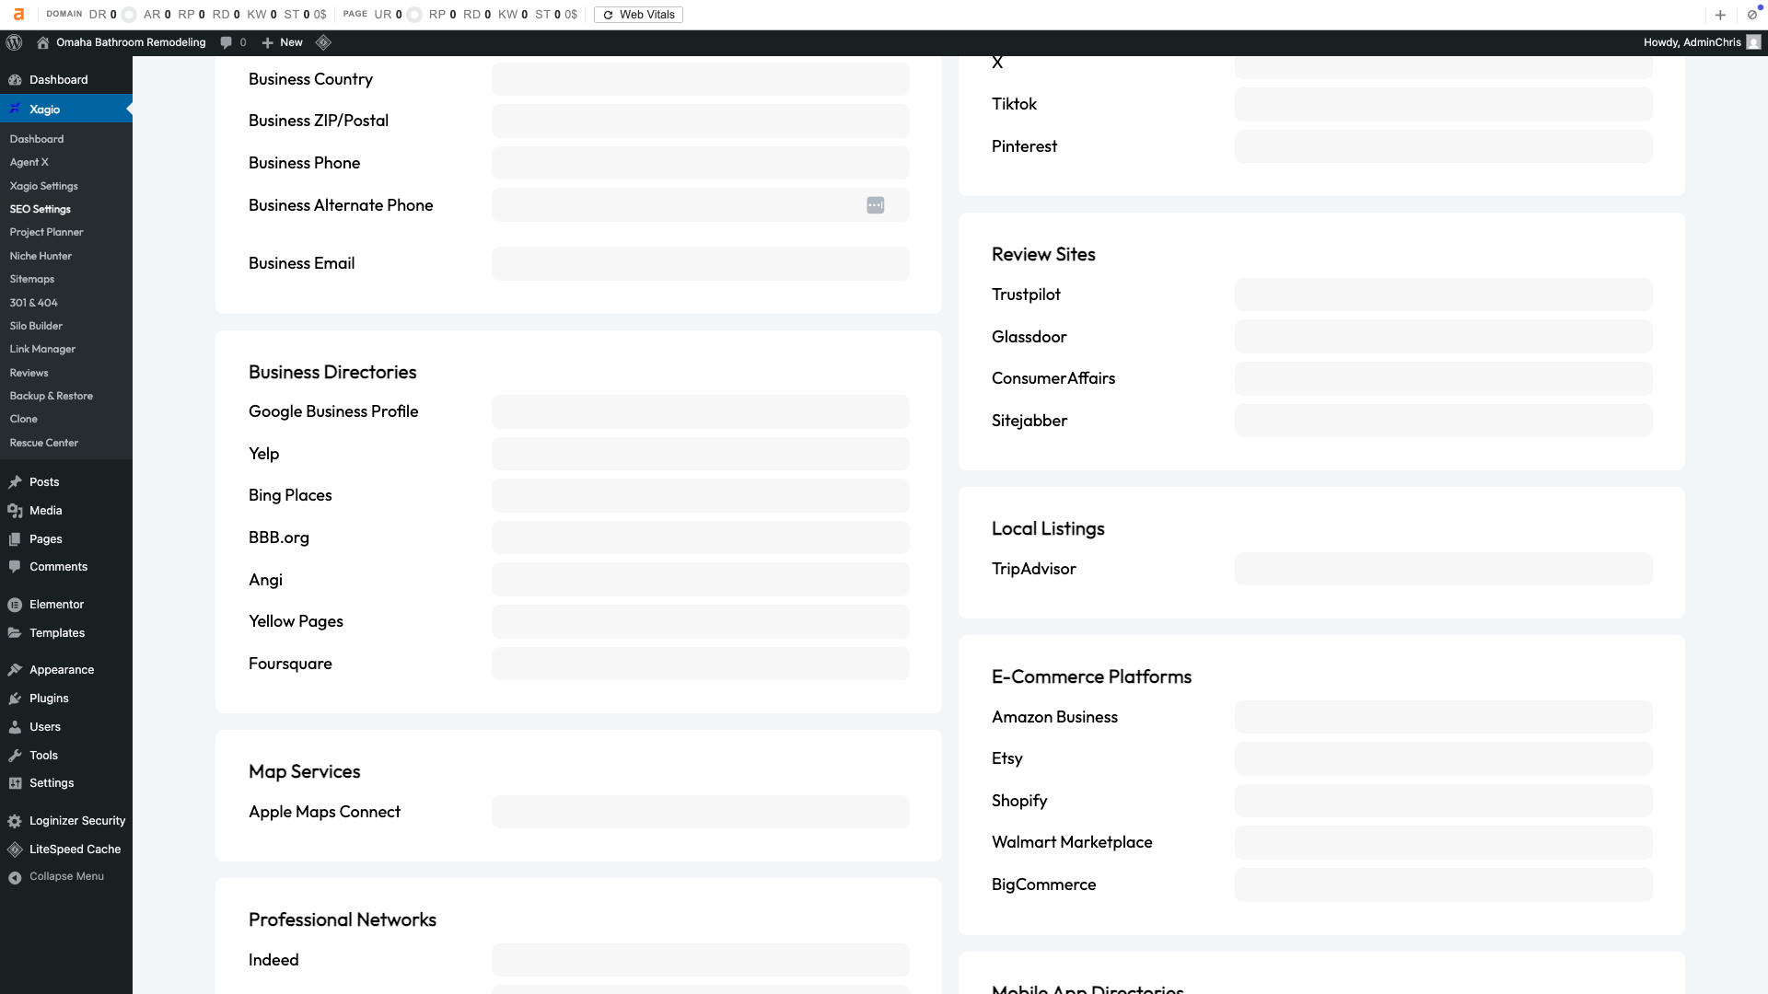Viewport: 1768px width, 994px height.
Task: Click the Tools wrench icon
Action: (15, 756)
